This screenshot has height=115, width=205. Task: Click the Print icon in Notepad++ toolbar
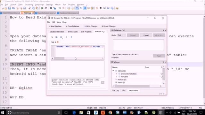tap(25, 8)
